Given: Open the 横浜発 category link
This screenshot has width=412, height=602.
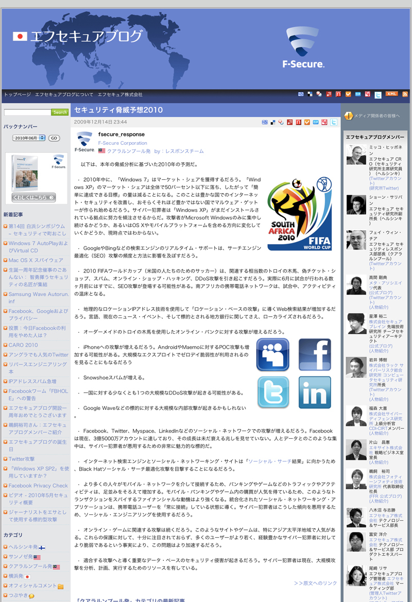Looking at the screenshot, I should click(16, 576).
